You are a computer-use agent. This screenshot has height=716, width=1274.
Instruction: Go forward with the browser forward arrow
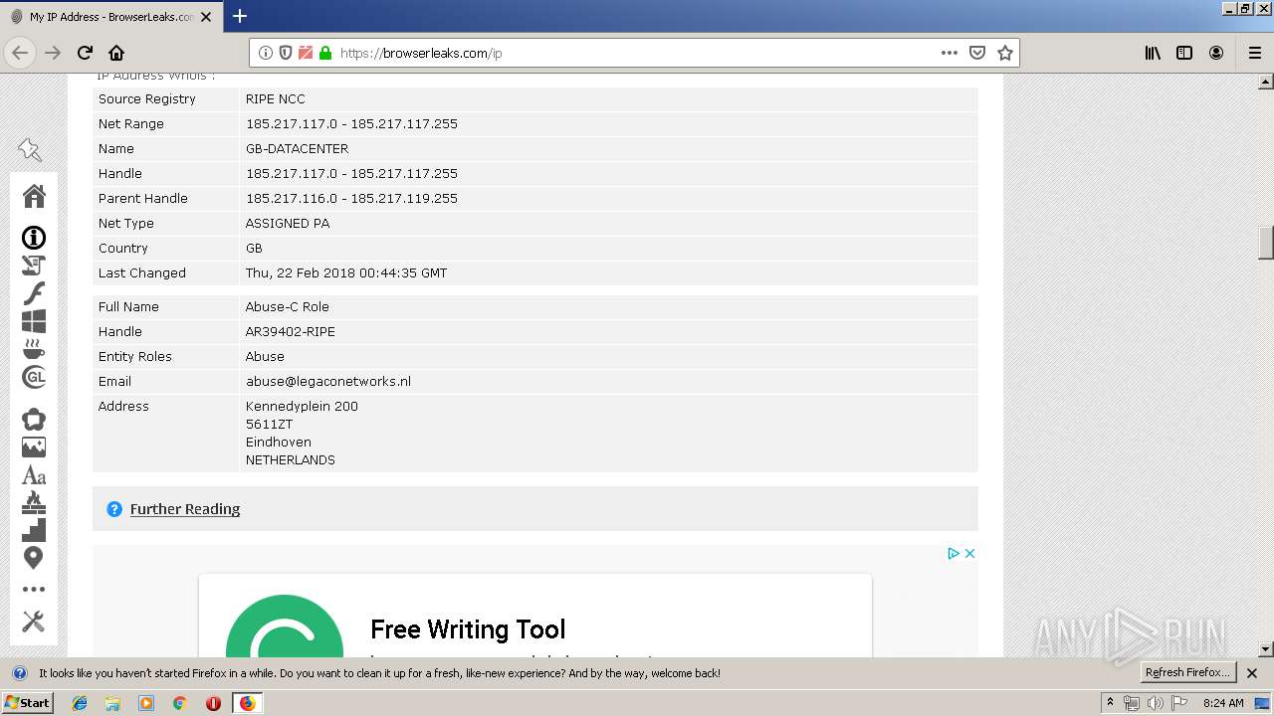(x=53, y=53)
